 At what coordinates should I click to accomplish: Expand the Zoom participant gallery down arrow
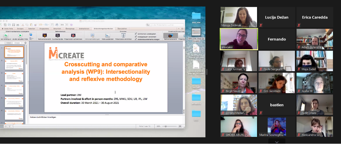(x=277, y=142)
